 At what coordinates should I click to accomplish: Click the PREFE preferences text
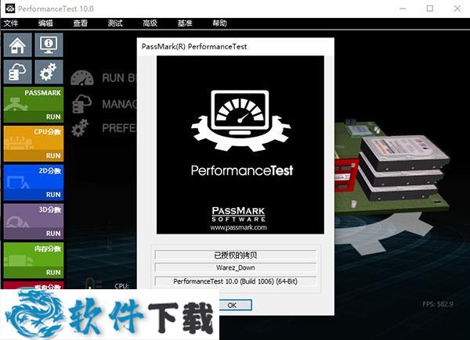119,128
